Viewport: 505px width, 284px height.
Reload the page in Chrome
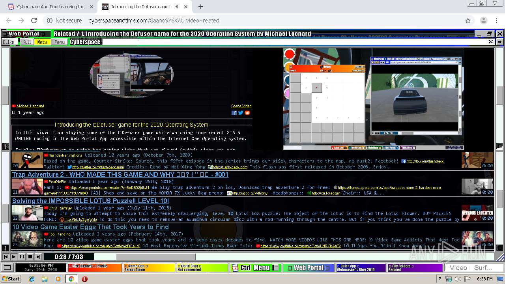pos(34,21)
